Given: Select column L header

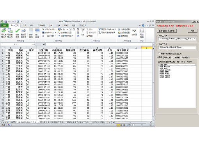Looking at the screenshot, I should 147,48.
